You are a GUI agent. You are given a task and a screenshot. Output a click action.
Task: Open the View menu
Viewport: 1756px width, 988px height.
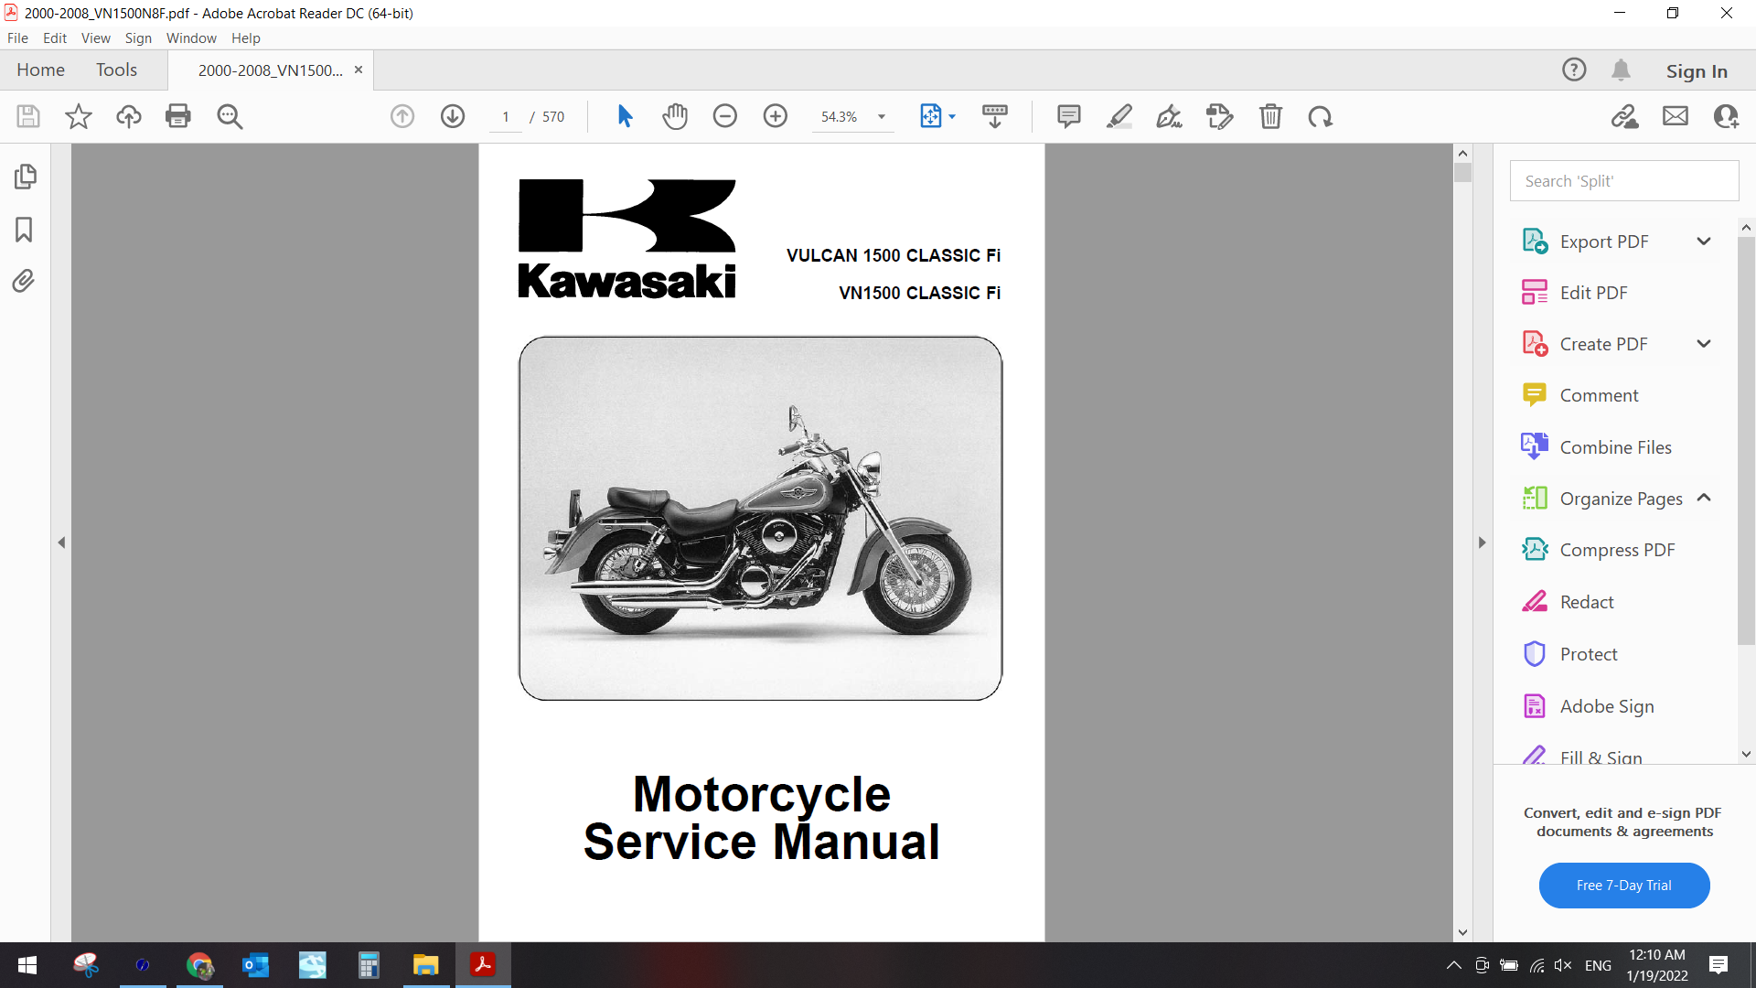96,38
